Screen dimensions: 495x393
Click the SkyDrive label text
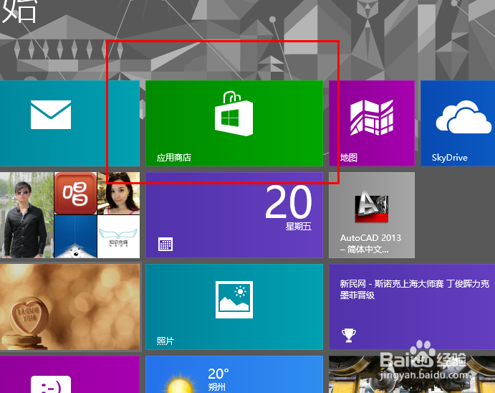(450, 157)
